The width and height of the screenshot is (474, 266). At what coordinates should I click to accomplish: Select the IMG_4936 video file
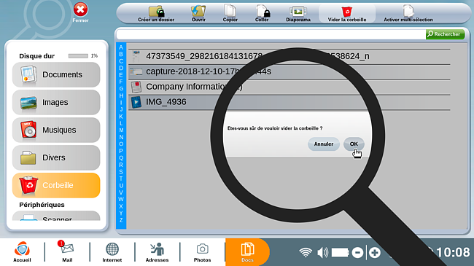[x=289, y=102]
